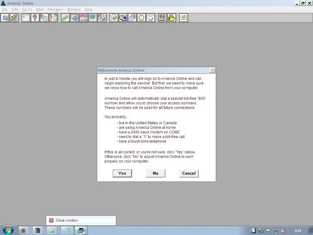Open the Edit menu

click(15, 9)
